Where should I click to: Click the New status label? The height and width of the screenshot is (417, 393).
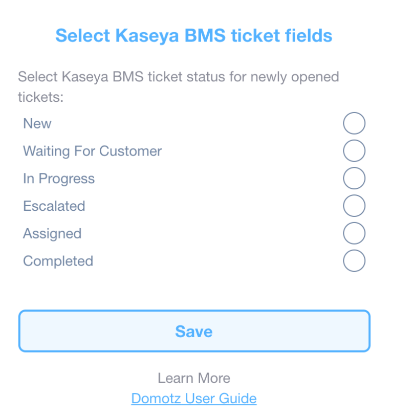[37, 123]
